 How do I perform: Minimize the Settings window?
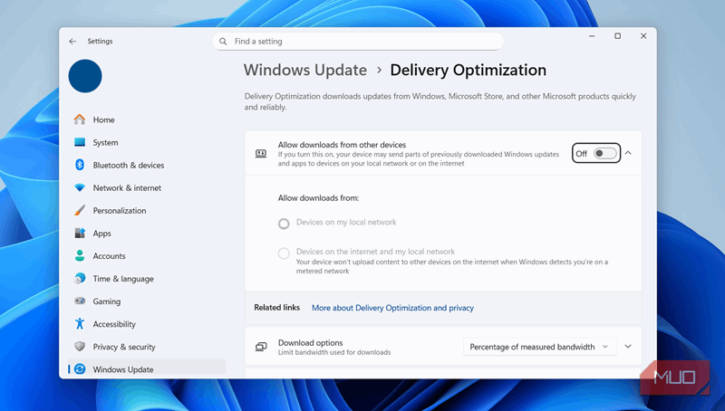point(592,36)
